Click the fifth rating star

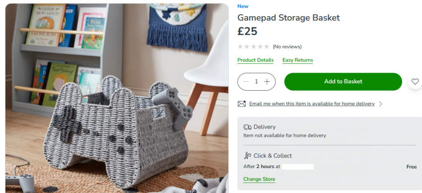tap(266, 47)
